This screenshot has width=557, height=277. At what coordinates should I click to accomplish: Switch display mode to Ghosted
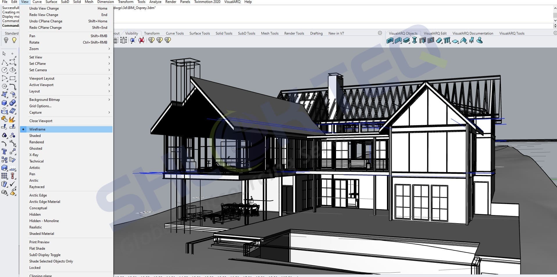tap(66, 149)
